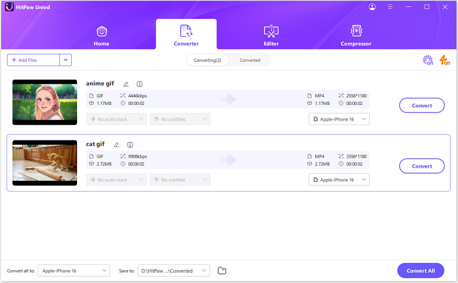Toggle hardware acceleration chip icon
Screen dimensions: 458x283
pos(428,60)
